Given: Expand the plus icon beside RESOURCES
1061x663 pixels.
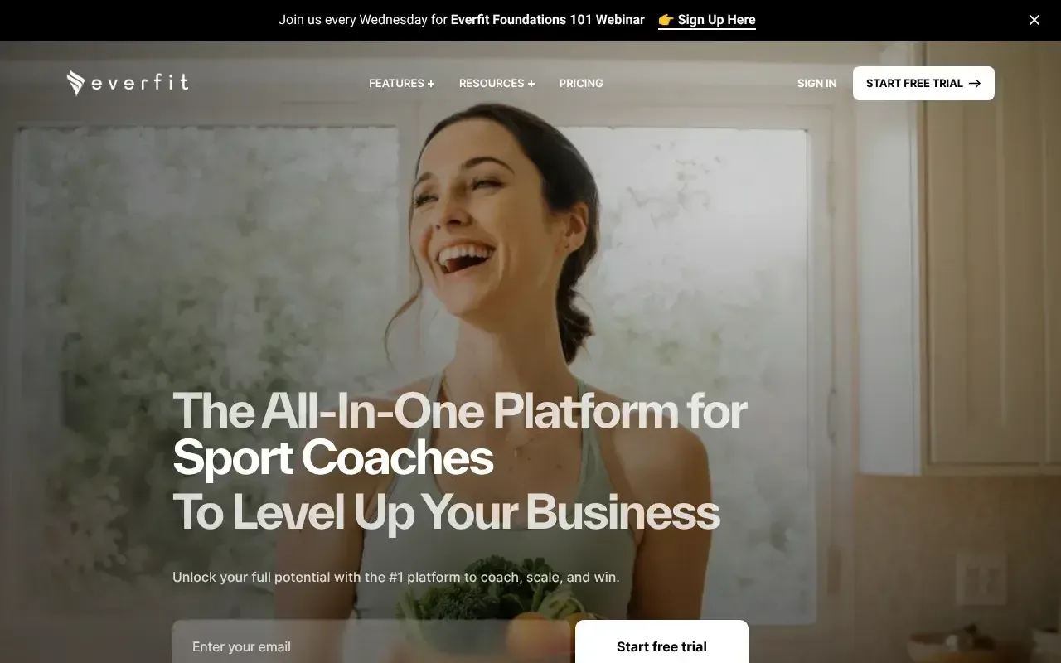Looking at the screenshot, I should pyautogui.click(x=531, y=84).
